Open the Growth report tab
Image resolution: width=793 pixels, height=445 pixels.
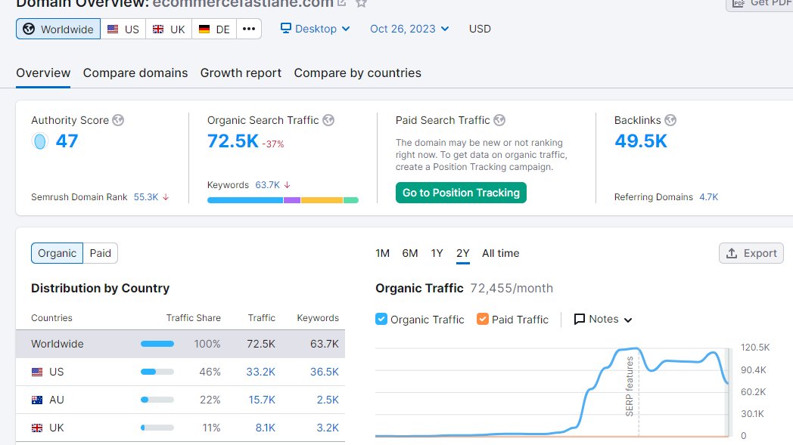(241, 73)
